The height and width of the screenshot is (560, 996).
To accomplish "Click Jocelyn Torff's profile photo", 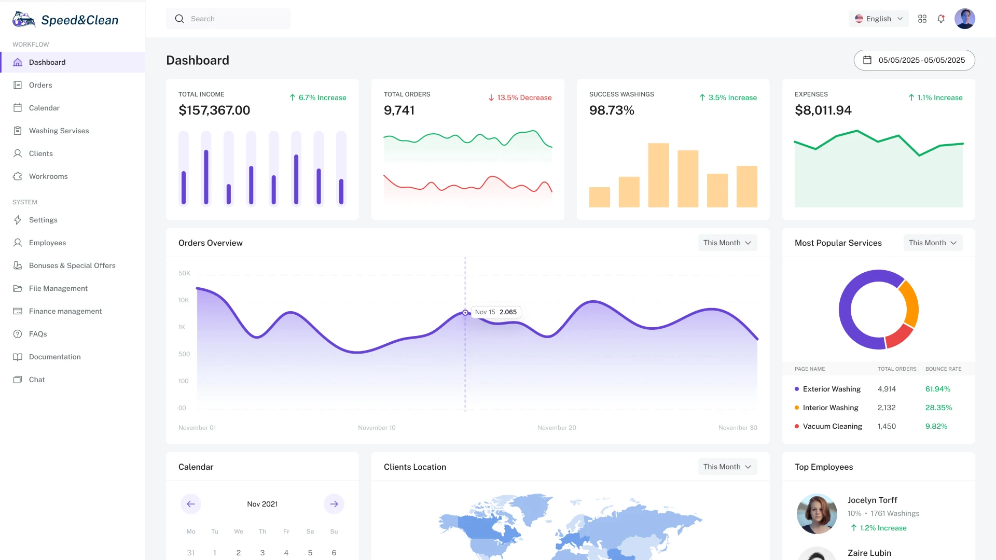I will [x=817, y=513].
